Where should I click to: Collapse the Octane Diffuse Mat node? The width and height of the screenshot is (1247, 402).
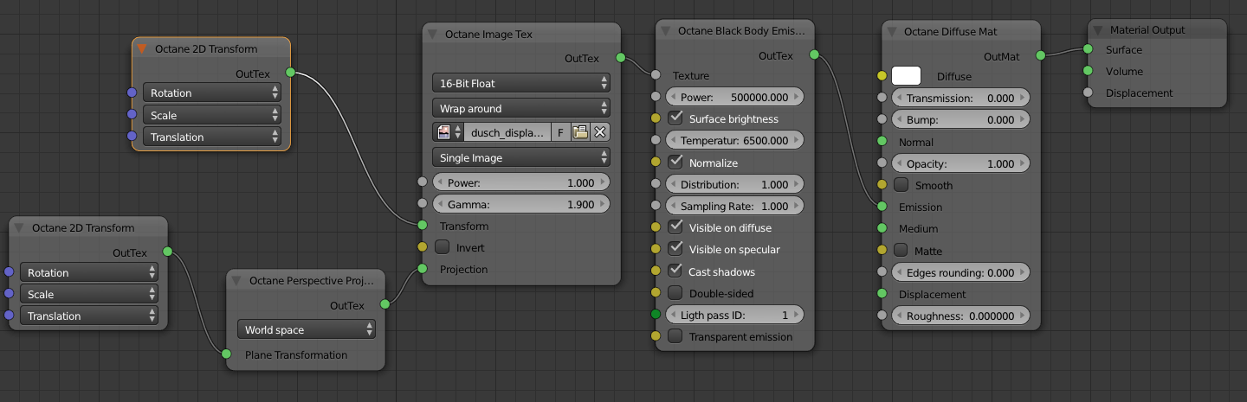pos(892,31)
